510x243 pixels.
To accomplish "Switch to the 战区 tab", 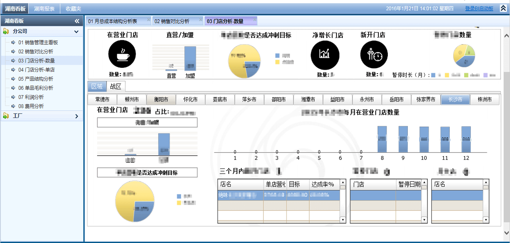I will pos(115,87).
